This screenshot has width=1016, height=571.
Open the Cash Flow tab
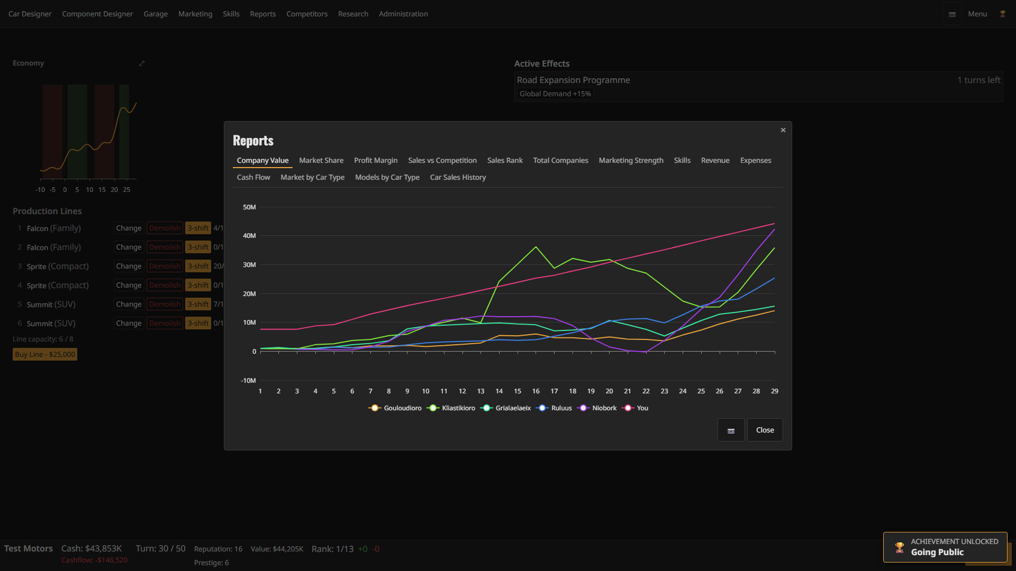tap(253, 177)
